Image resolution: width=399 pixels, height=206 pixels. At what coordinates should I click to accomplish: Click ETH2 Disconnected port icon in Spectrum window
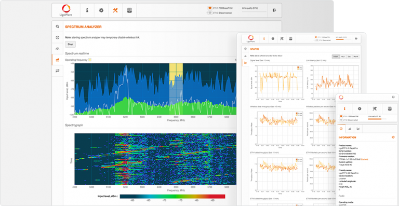pos(210,12)
